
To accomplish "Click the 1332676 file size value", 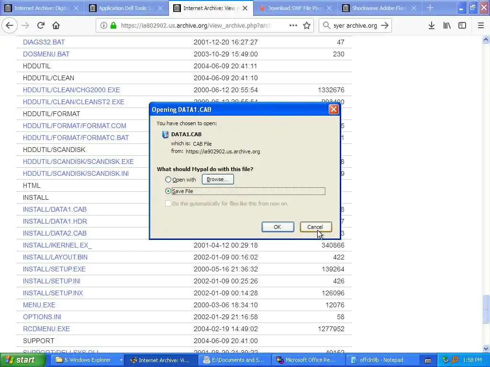I will point(331,90).
